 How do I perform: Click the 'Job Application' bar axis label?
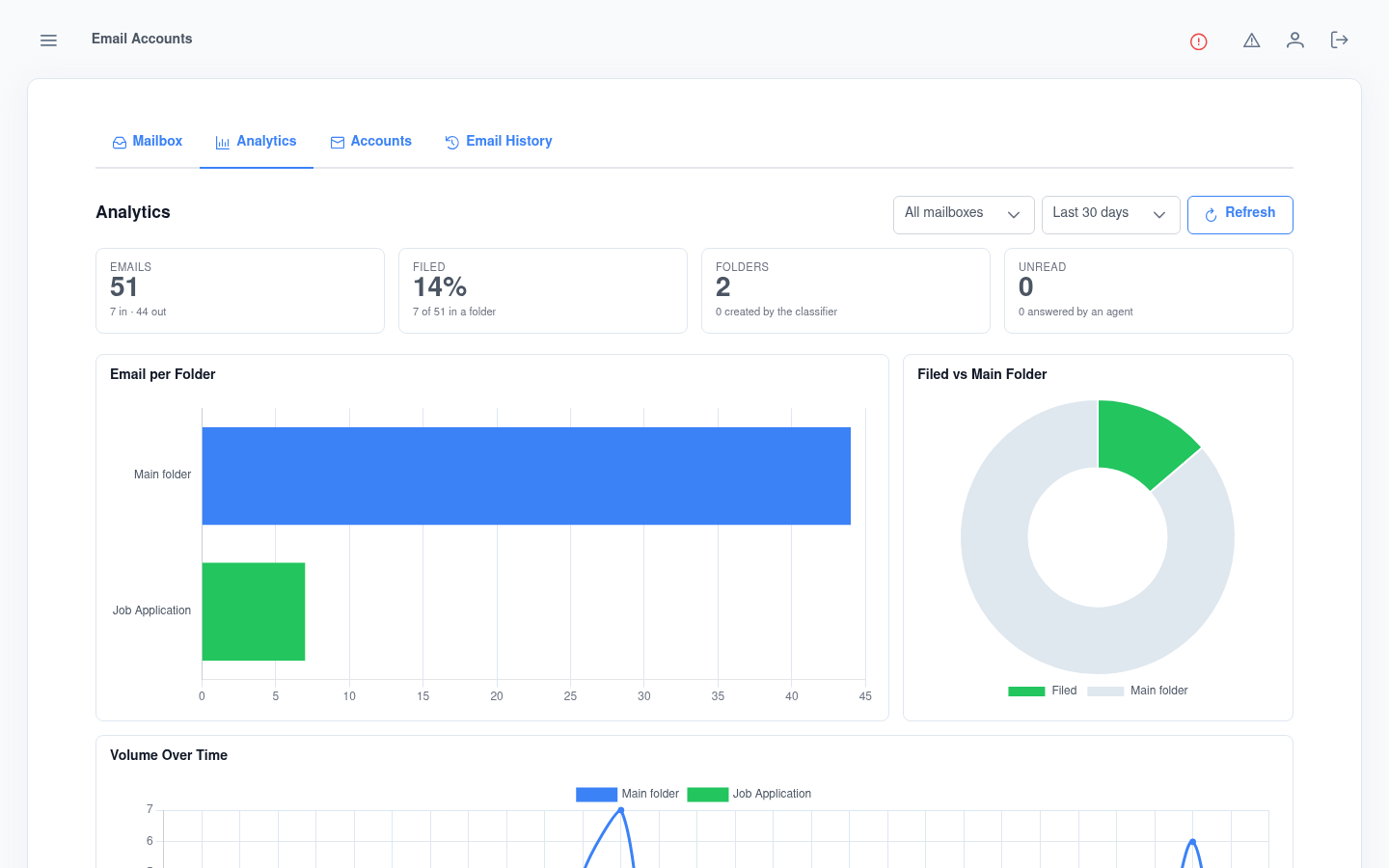(x=151, y=610)
